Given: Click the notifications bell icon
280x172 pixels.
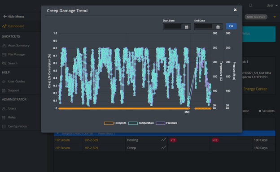Looking at the screenshot, I should (x=250, y=5).
